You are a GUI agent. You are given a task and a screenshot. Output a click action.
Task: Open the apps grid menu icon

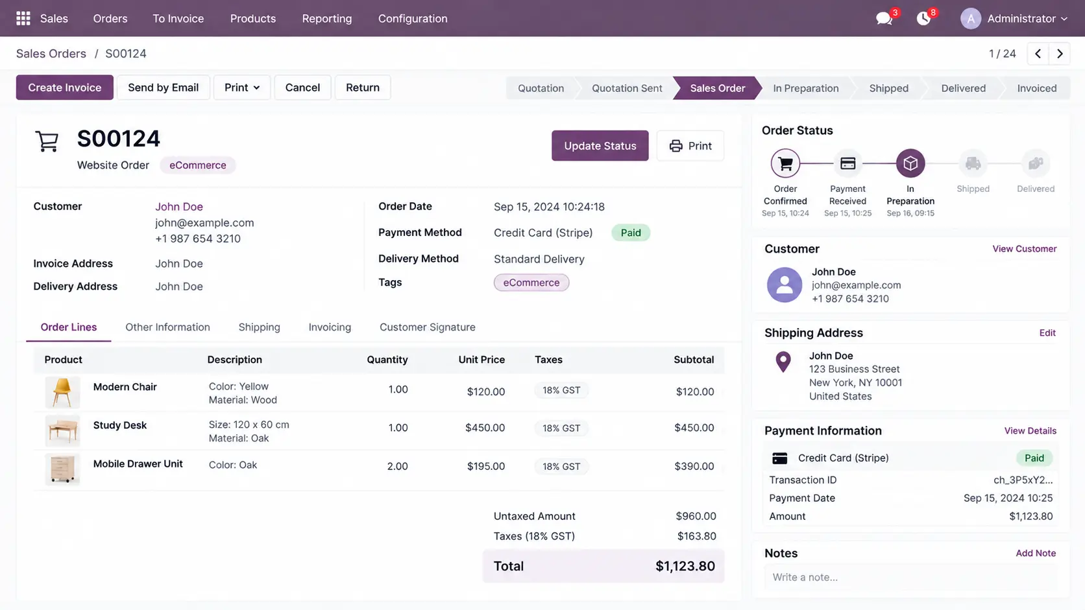pos(23,18)
